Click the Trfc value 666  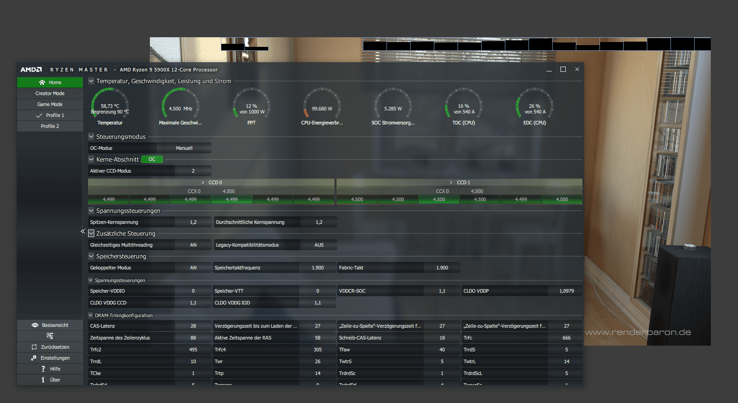pyautogui.click(x=566, y=338)
